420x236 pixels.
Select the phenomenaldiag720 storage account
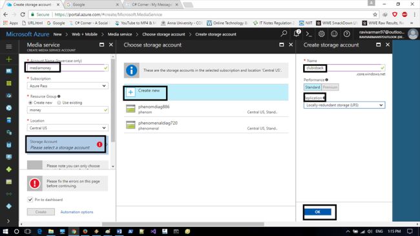point(205,125)
